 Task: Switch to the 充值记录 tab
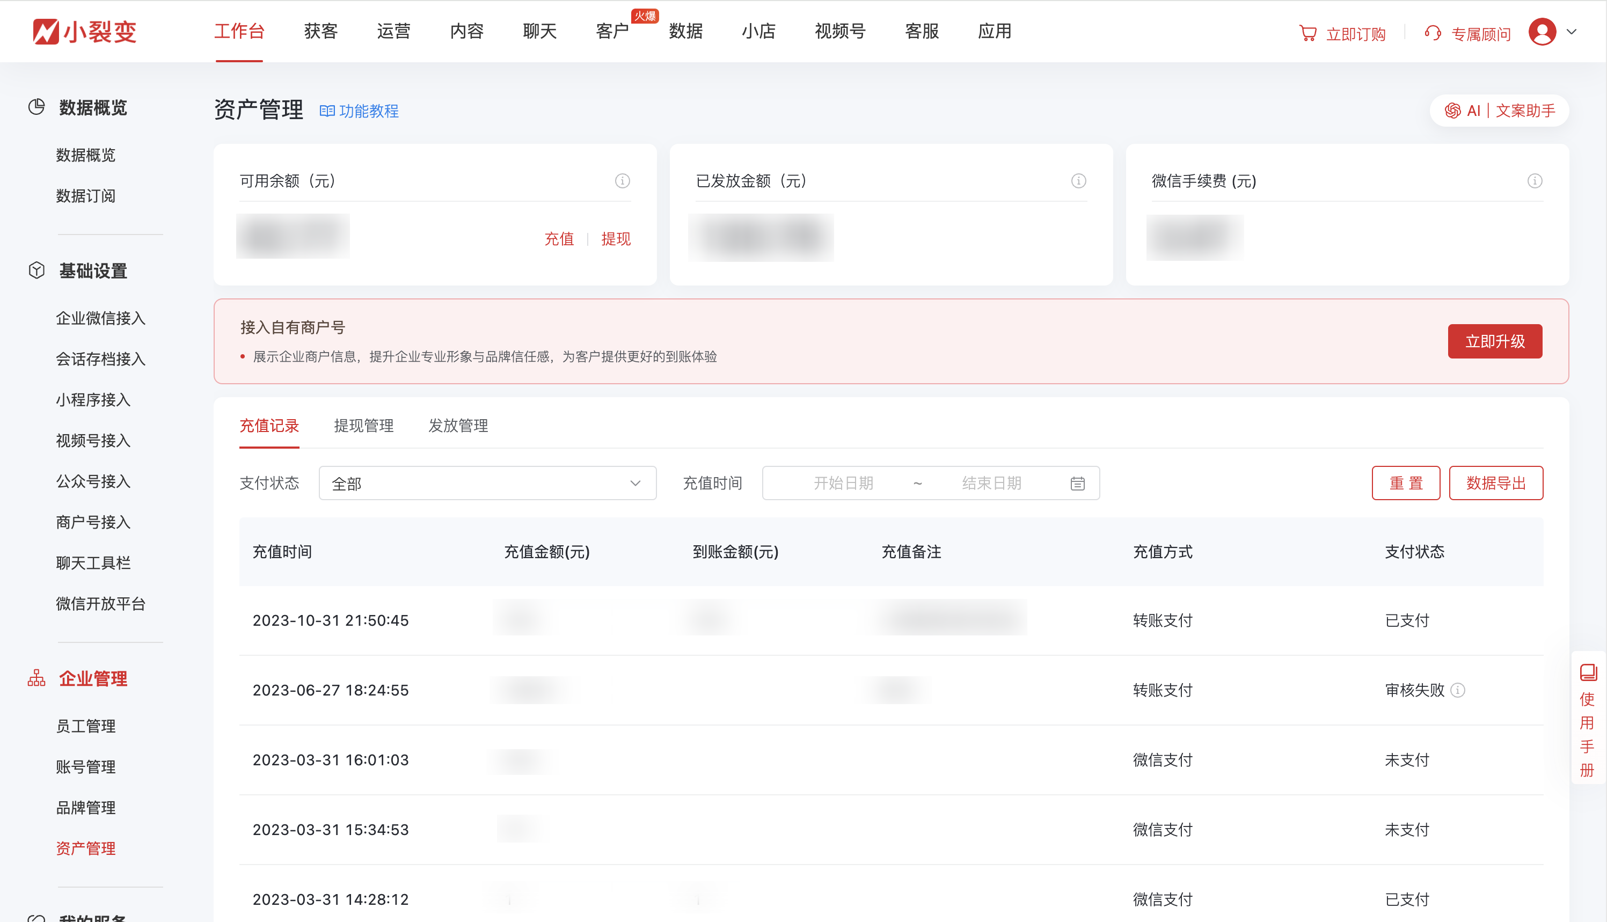coord(269,426)
